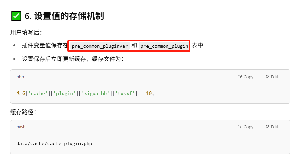
Task: Click the data/cache/cache_plugin.php path
Action: click(54, 143)
